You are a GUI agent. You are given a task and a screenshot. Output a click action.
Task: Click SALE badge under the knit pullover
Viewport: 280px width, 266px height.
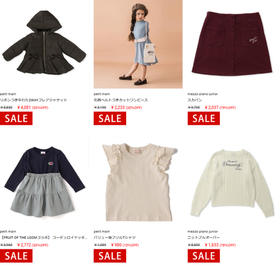click(204, 256)
